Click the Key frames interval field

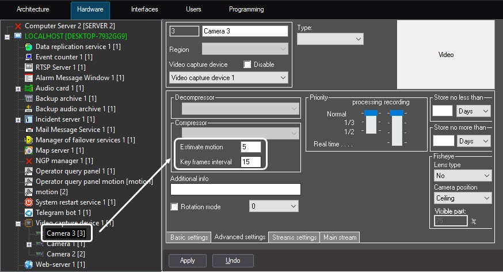(251, 162)
